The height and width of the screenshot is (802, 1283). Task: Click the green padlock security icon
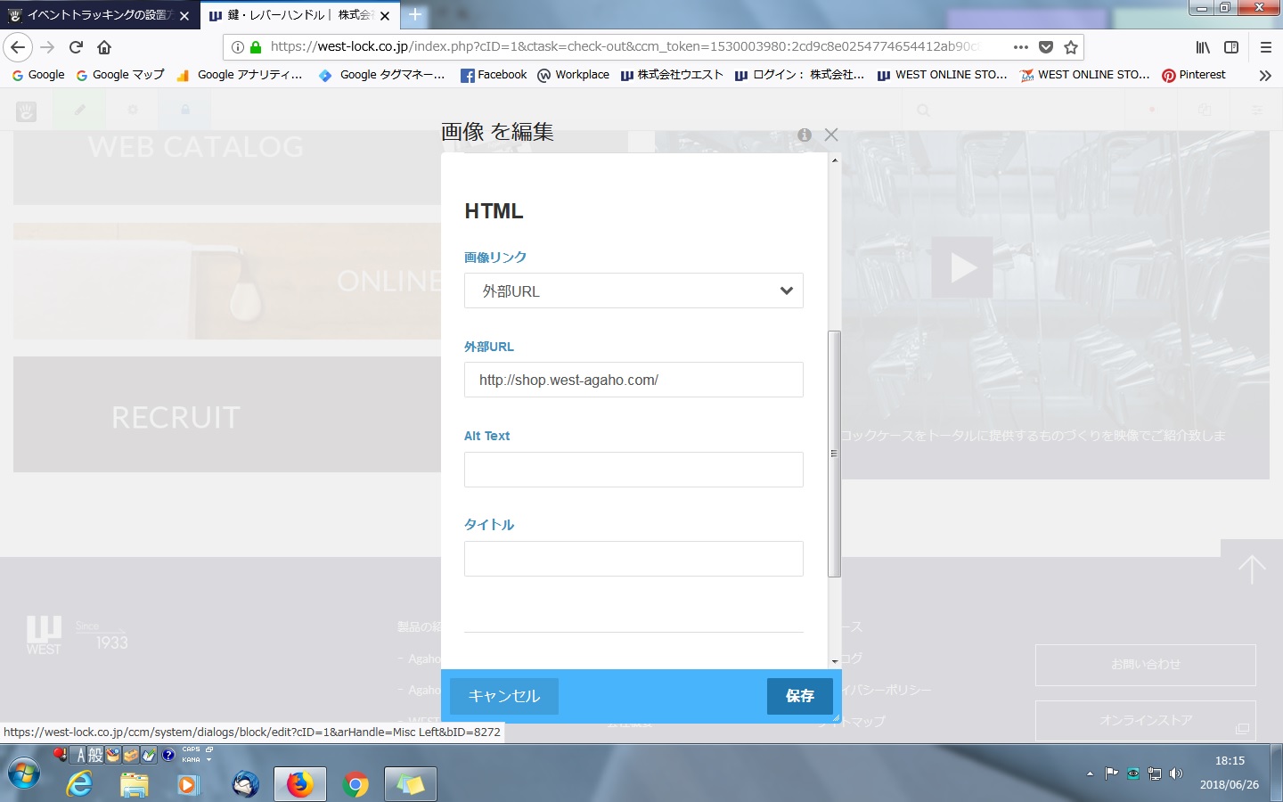(x=256, y=47)
